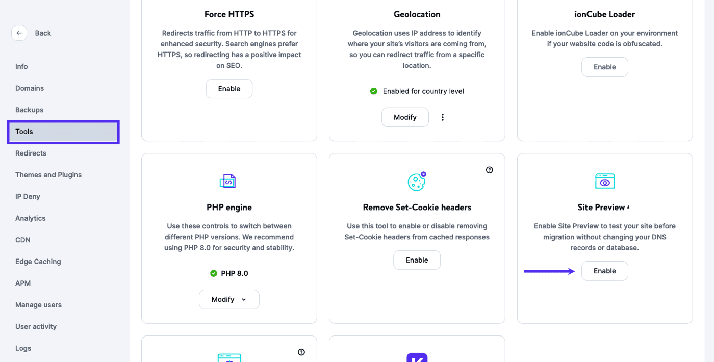Click the green check beside Enabled for country level

(x=373, y=91)
